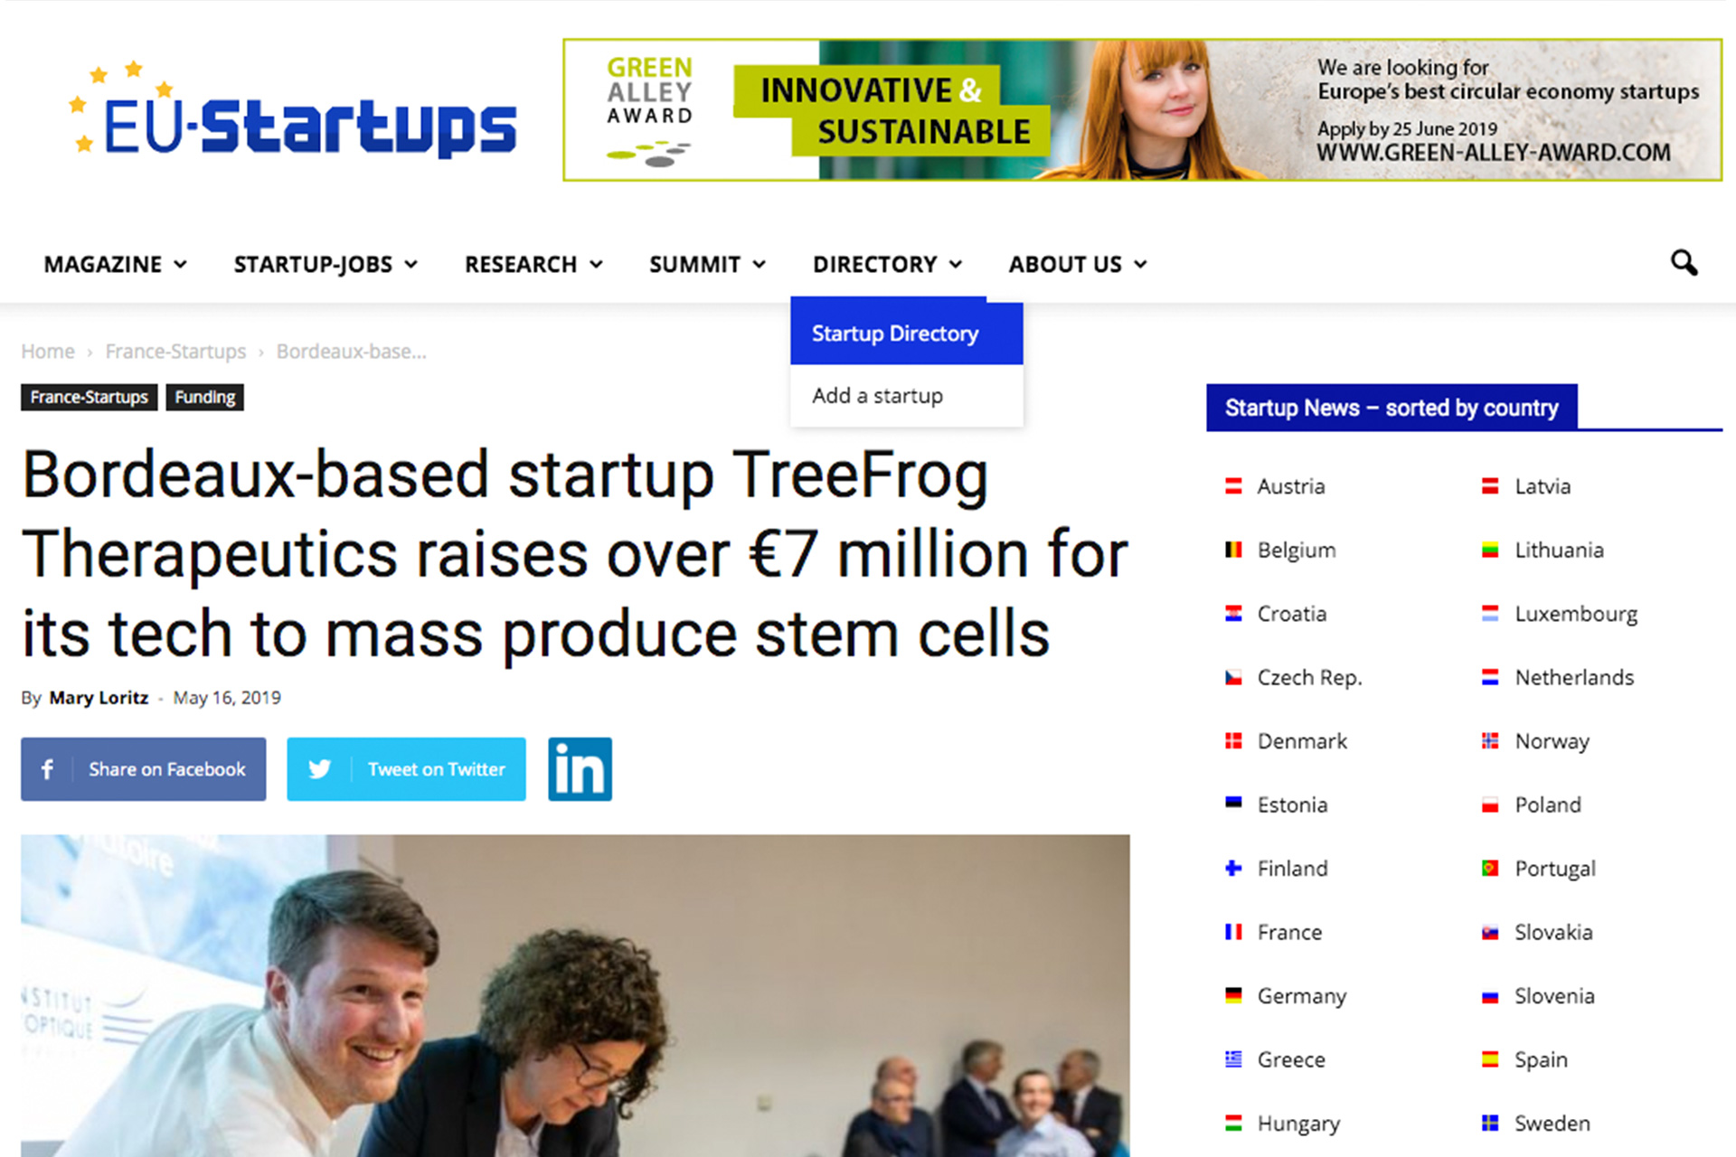Expand the Startup-Jobs dropdown menu
This screenshot has width=1736, height=1157.
(x=325, y=264)
